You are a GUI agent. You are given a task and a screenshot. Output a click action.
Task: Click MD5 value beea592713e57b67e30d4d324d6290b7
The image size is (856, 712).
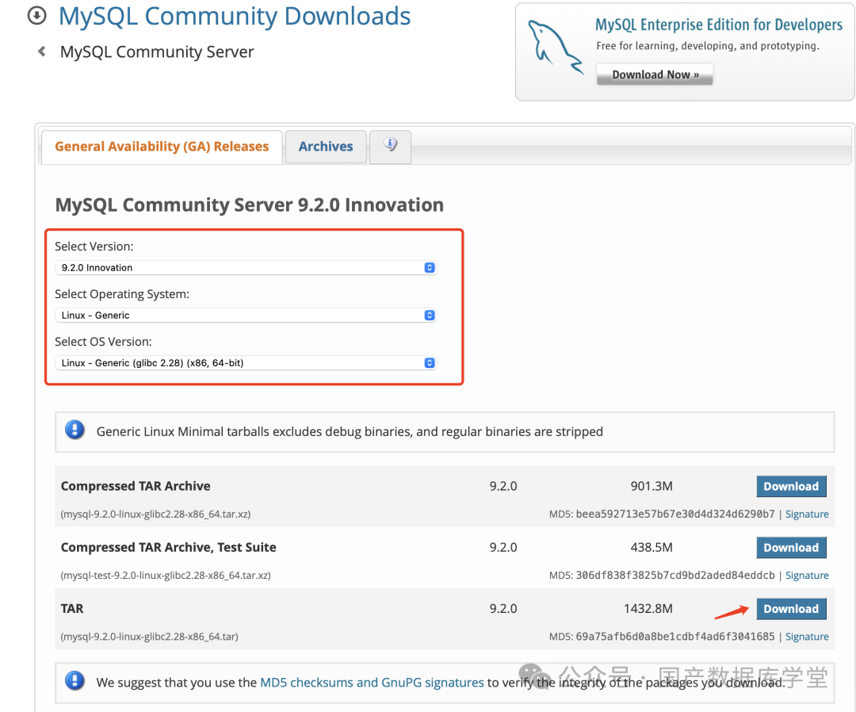(x=675, y=514)
